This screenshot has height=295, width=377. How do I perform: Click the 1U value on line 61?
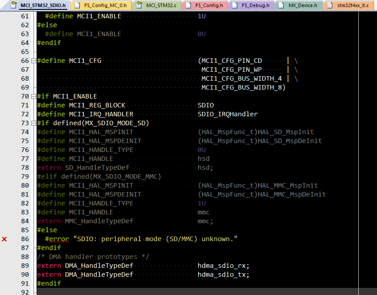coord(202,16)
